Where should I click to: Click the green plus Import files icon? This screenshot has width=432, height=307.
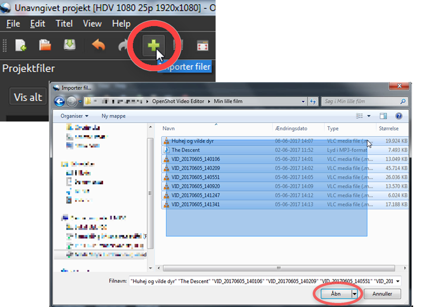(154, 45)
